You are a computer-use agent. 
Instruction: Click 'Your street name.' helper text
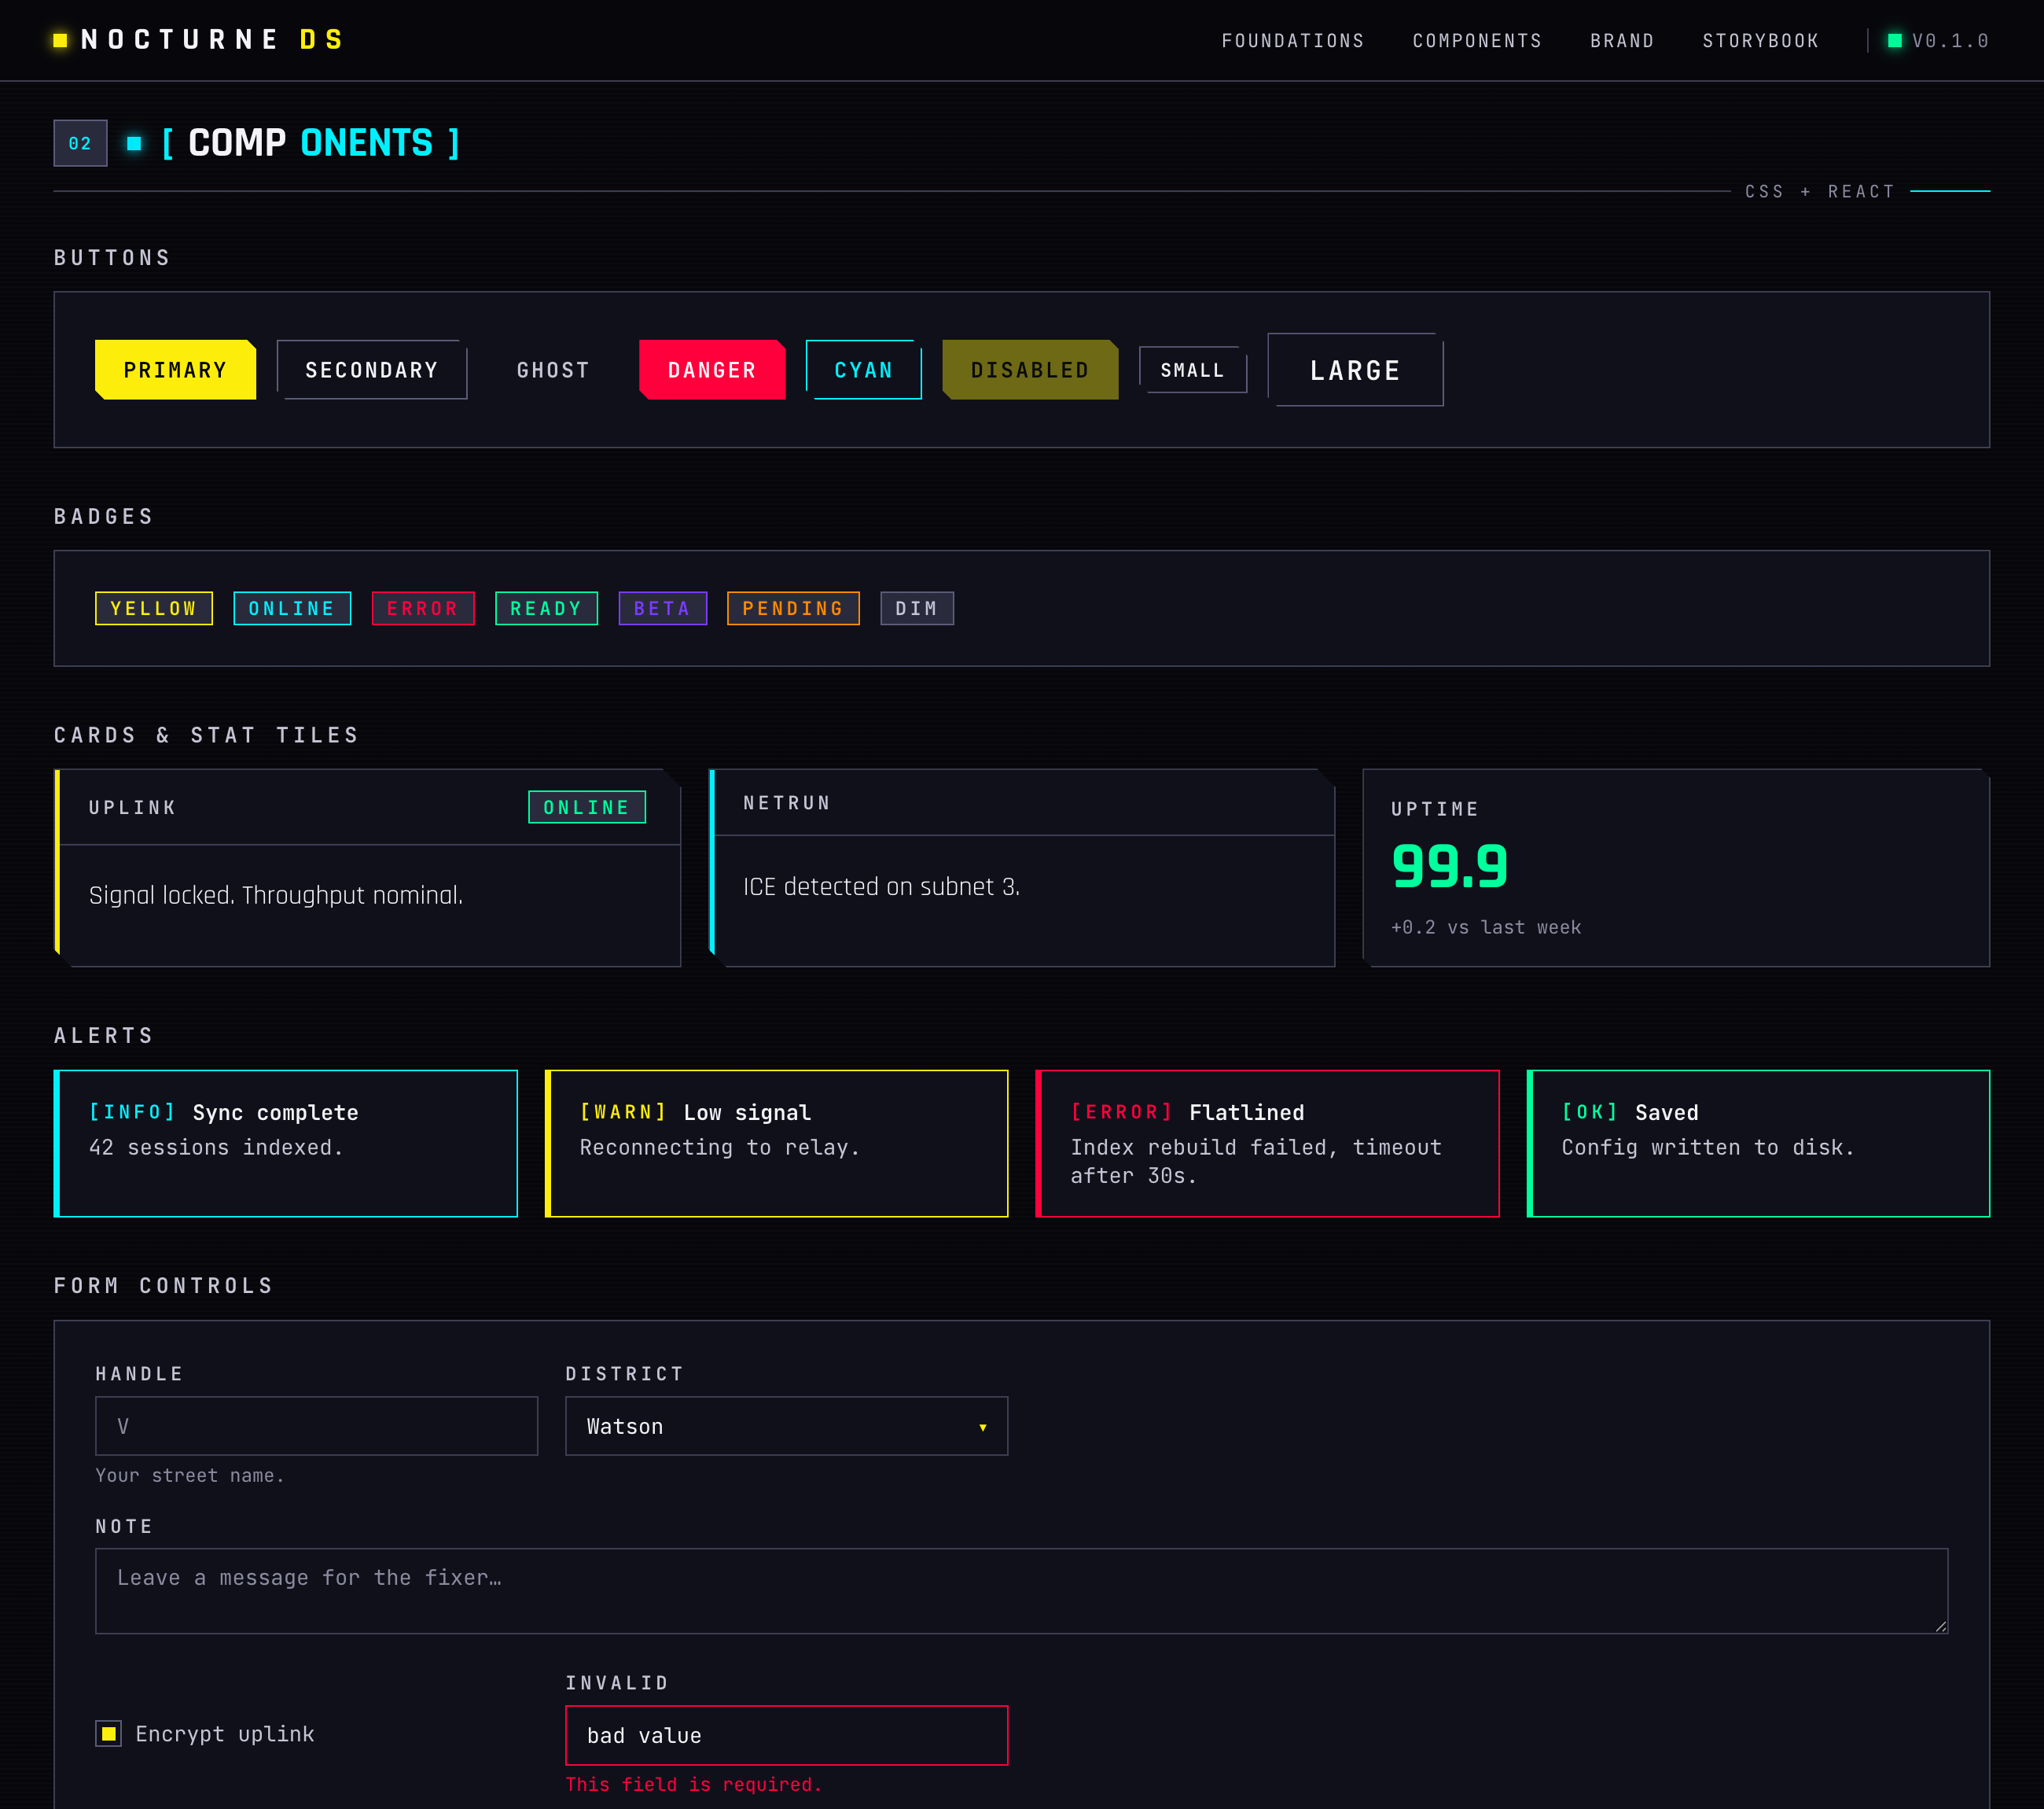point(190,1476)
